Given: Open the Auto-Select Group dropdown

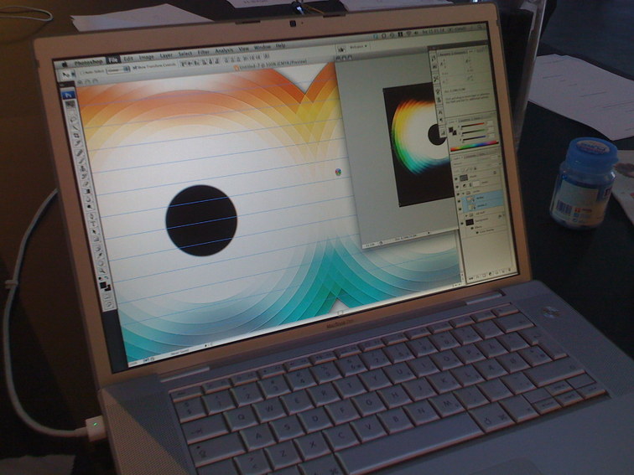Looking at the screenshot, I should (117, 70).
